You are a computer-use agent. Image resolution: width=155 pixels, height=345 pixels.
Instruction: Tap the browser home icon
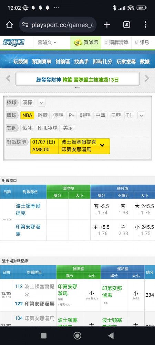9,25
